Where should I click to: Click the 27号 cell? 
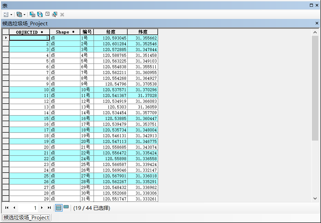click(87, 175)
